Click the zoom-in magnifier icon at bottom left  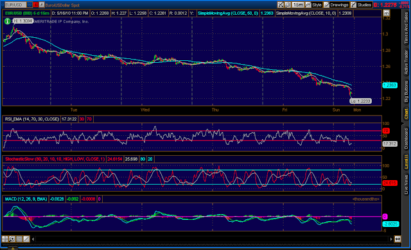click(12, 238)
